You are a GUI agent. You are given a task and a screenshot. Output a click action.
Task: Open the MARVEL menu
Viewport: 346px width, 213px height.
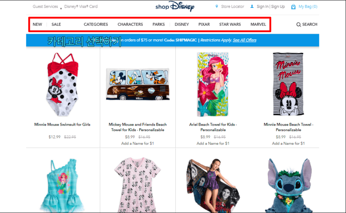(258, 24)
